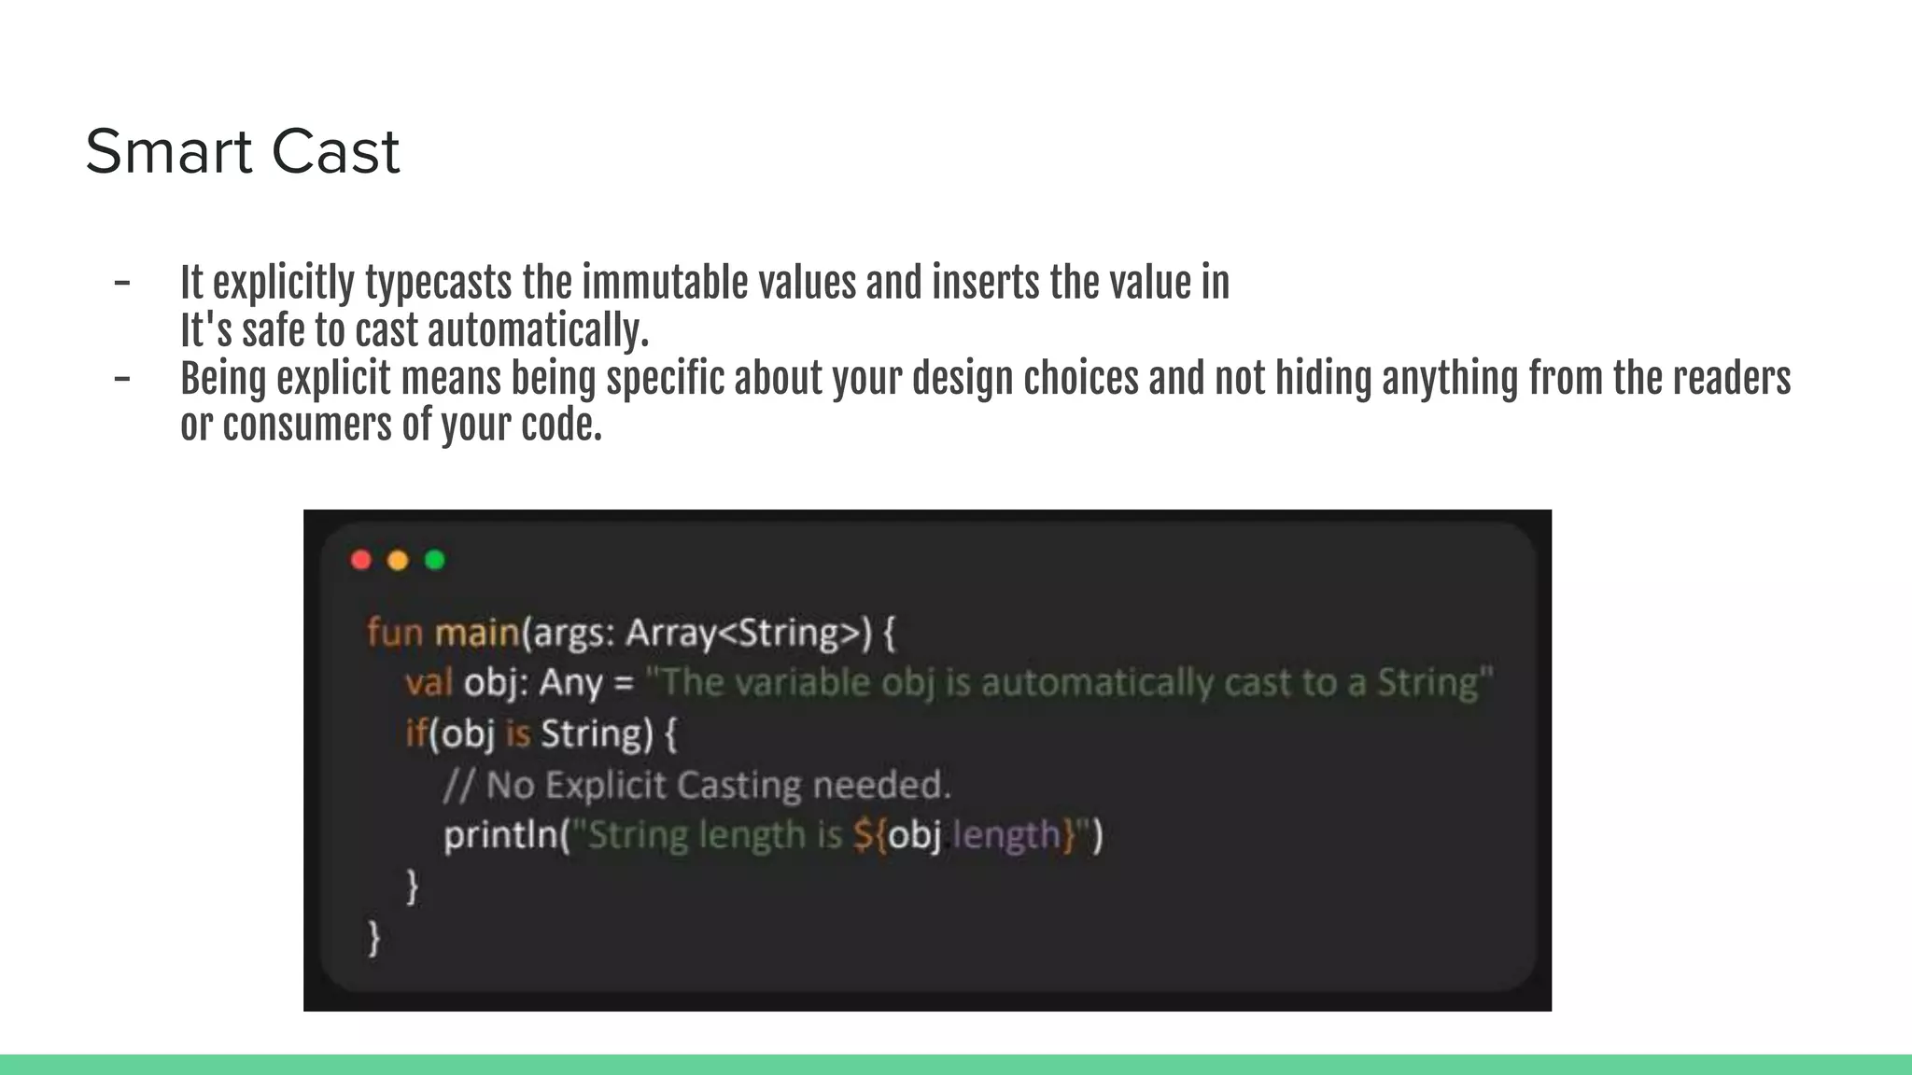This screenshot has width=1912, height=1075.
Task: Click the first bullet dash marker
Action: [x=122, y=283]
